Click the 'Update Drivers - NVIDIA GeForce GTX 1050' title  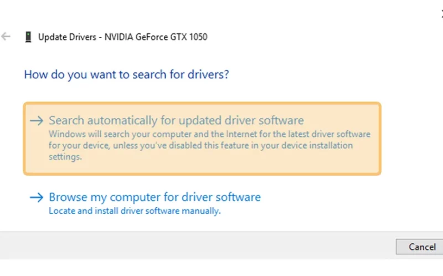tap(122, 37)
